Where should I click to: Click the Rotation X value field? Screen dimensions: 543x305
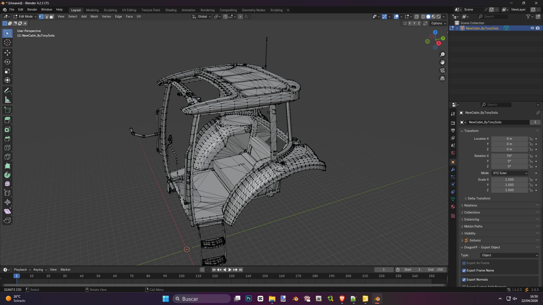tap(509, 156)
